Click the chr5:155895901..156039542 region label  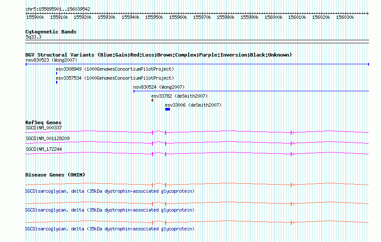coord(58,9)
